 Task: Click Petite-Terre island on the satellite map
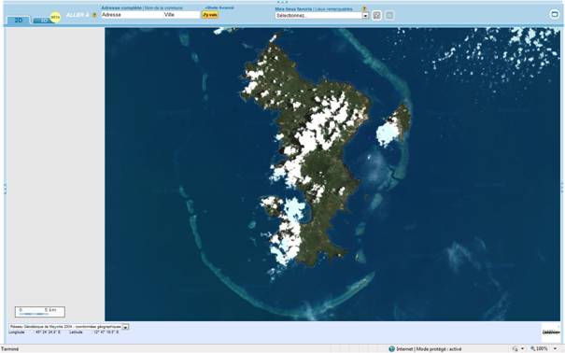[x=395, y=124]
